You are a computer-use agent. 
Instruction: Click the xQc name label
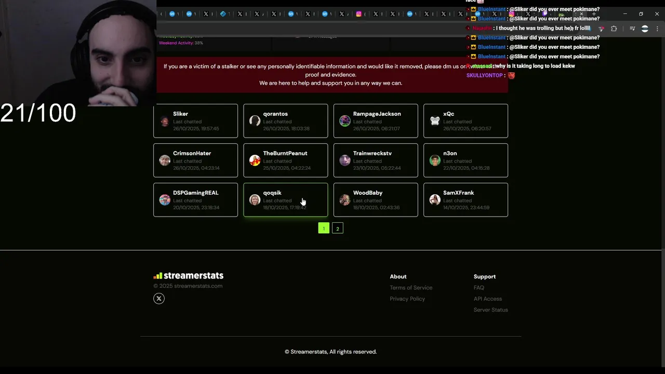[449, 114]
